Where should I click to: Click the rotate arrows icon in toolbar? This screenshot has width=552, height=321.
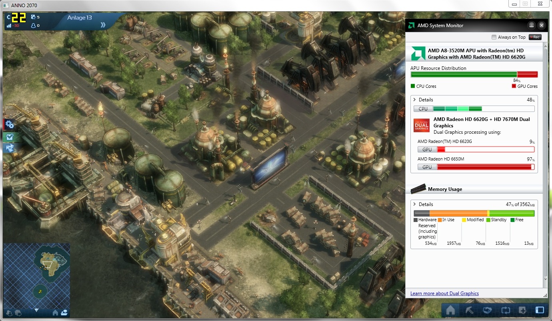[505, 310]
